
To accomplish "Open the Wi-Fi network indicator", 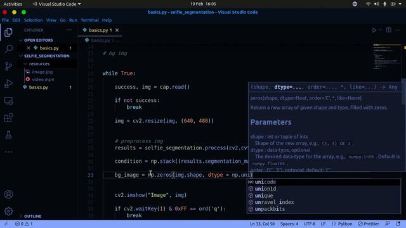I will 368,4.
